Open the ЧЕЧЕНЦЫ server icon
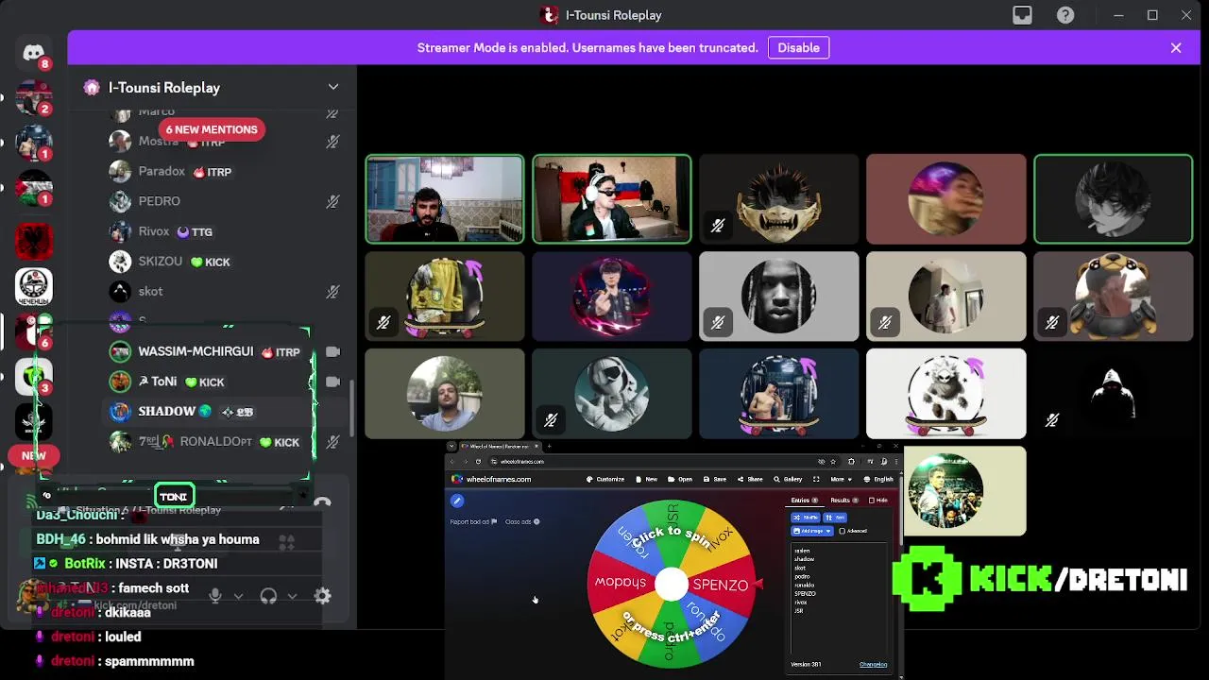 pyautogui.click(x=34, y=286)
